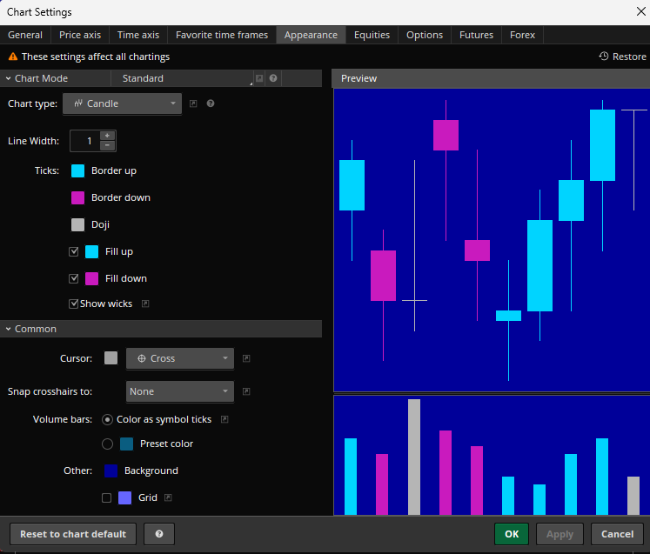Click Reset to chart default button
Screen dimensions: 650x554
coord(73,534)
